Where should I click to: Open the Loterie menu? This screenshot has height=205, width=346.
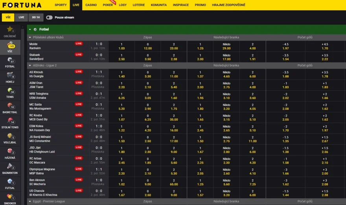click(x=138, y=5)
